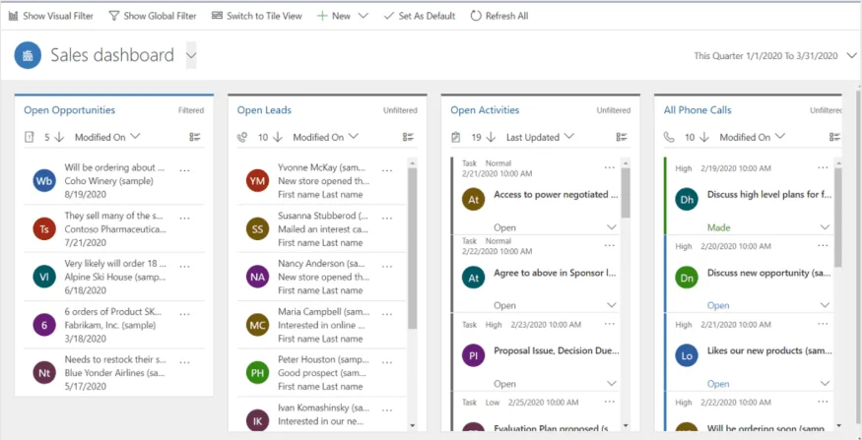
Task: Toggle sort direction arrow in Open Activities
Action: coord(491,138)
